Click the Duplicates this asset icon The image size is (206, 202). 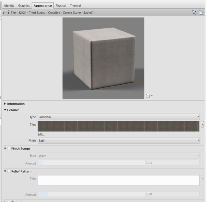click(201, 12)
